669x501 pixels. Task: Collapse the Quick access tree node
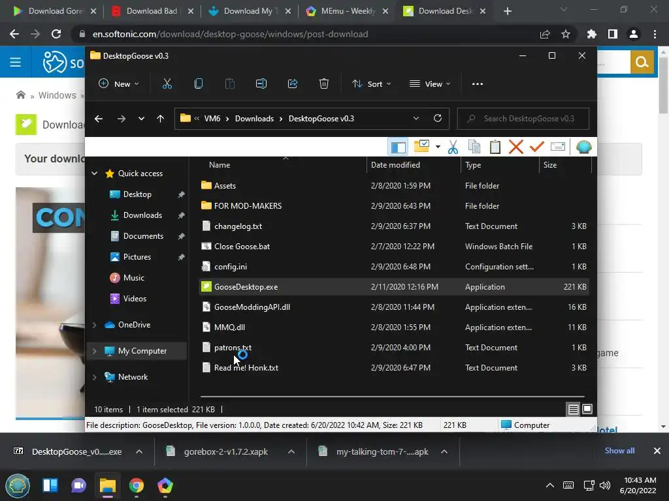[x=95, y=174]
